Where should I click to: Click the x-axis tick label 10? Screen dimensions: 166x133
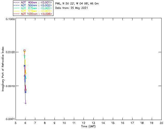point(64,123)
